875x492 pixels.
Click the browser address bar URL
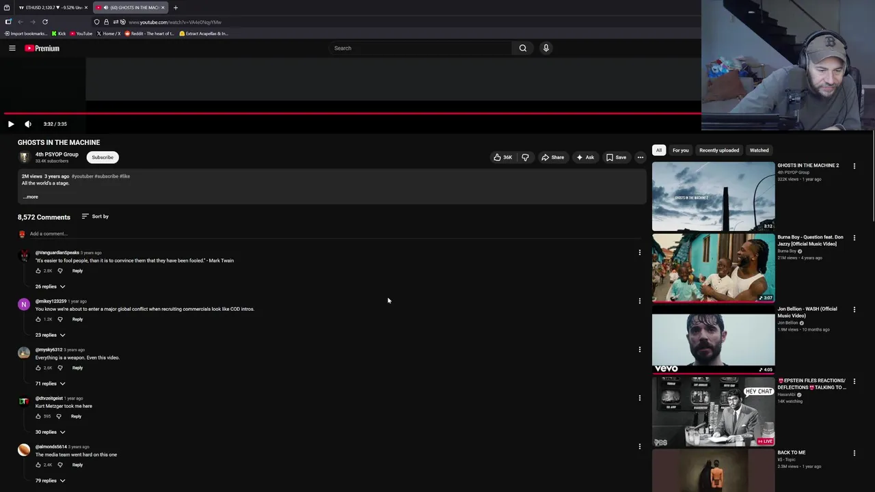pos(175,22)
